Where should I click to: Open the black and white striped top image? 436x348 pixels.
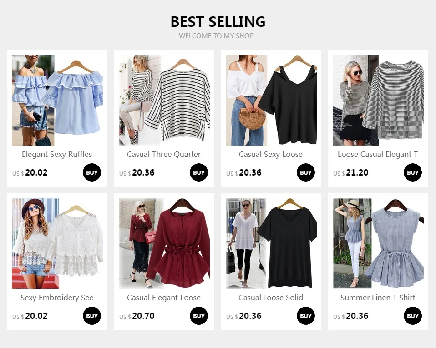(x=164, y=100)
